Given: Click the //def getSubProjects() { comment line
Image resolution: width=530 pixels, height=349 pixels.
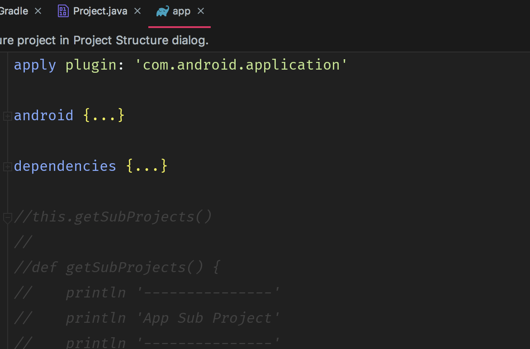Looking at the screenshot, I should click(x=117, y=267).
